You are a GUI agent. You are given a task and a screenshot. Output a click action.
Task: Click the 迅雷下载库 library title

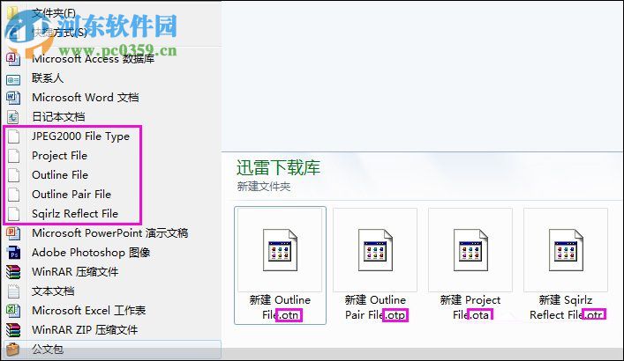278,167
